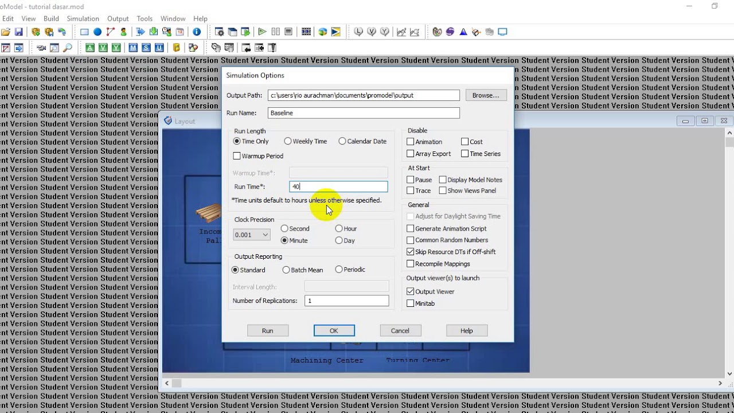
Task: Click the purple swirl toolbar icon
Action: point(450,32)
